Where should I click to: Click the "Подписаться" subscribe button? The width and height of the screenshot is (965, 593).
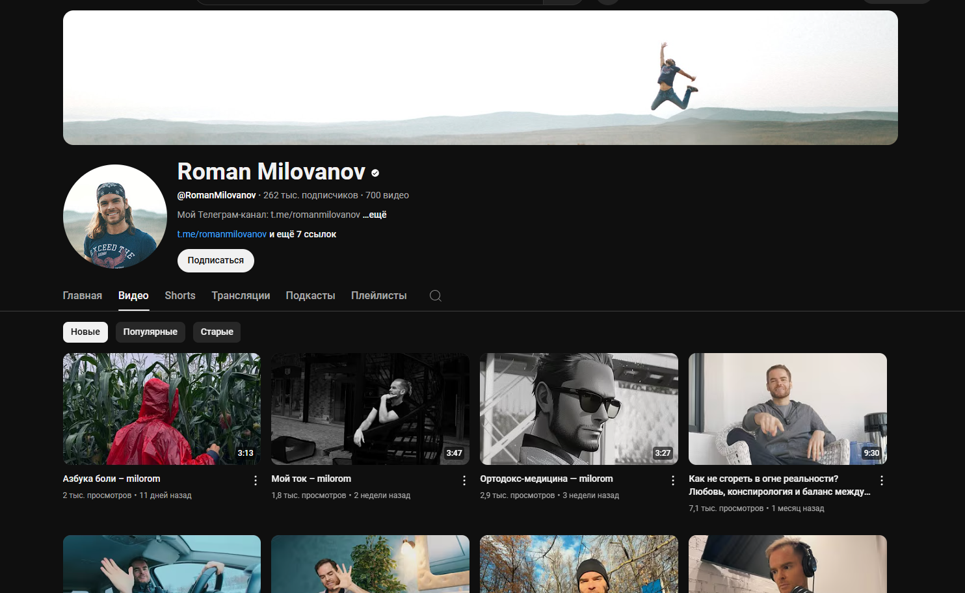[216, 261]
